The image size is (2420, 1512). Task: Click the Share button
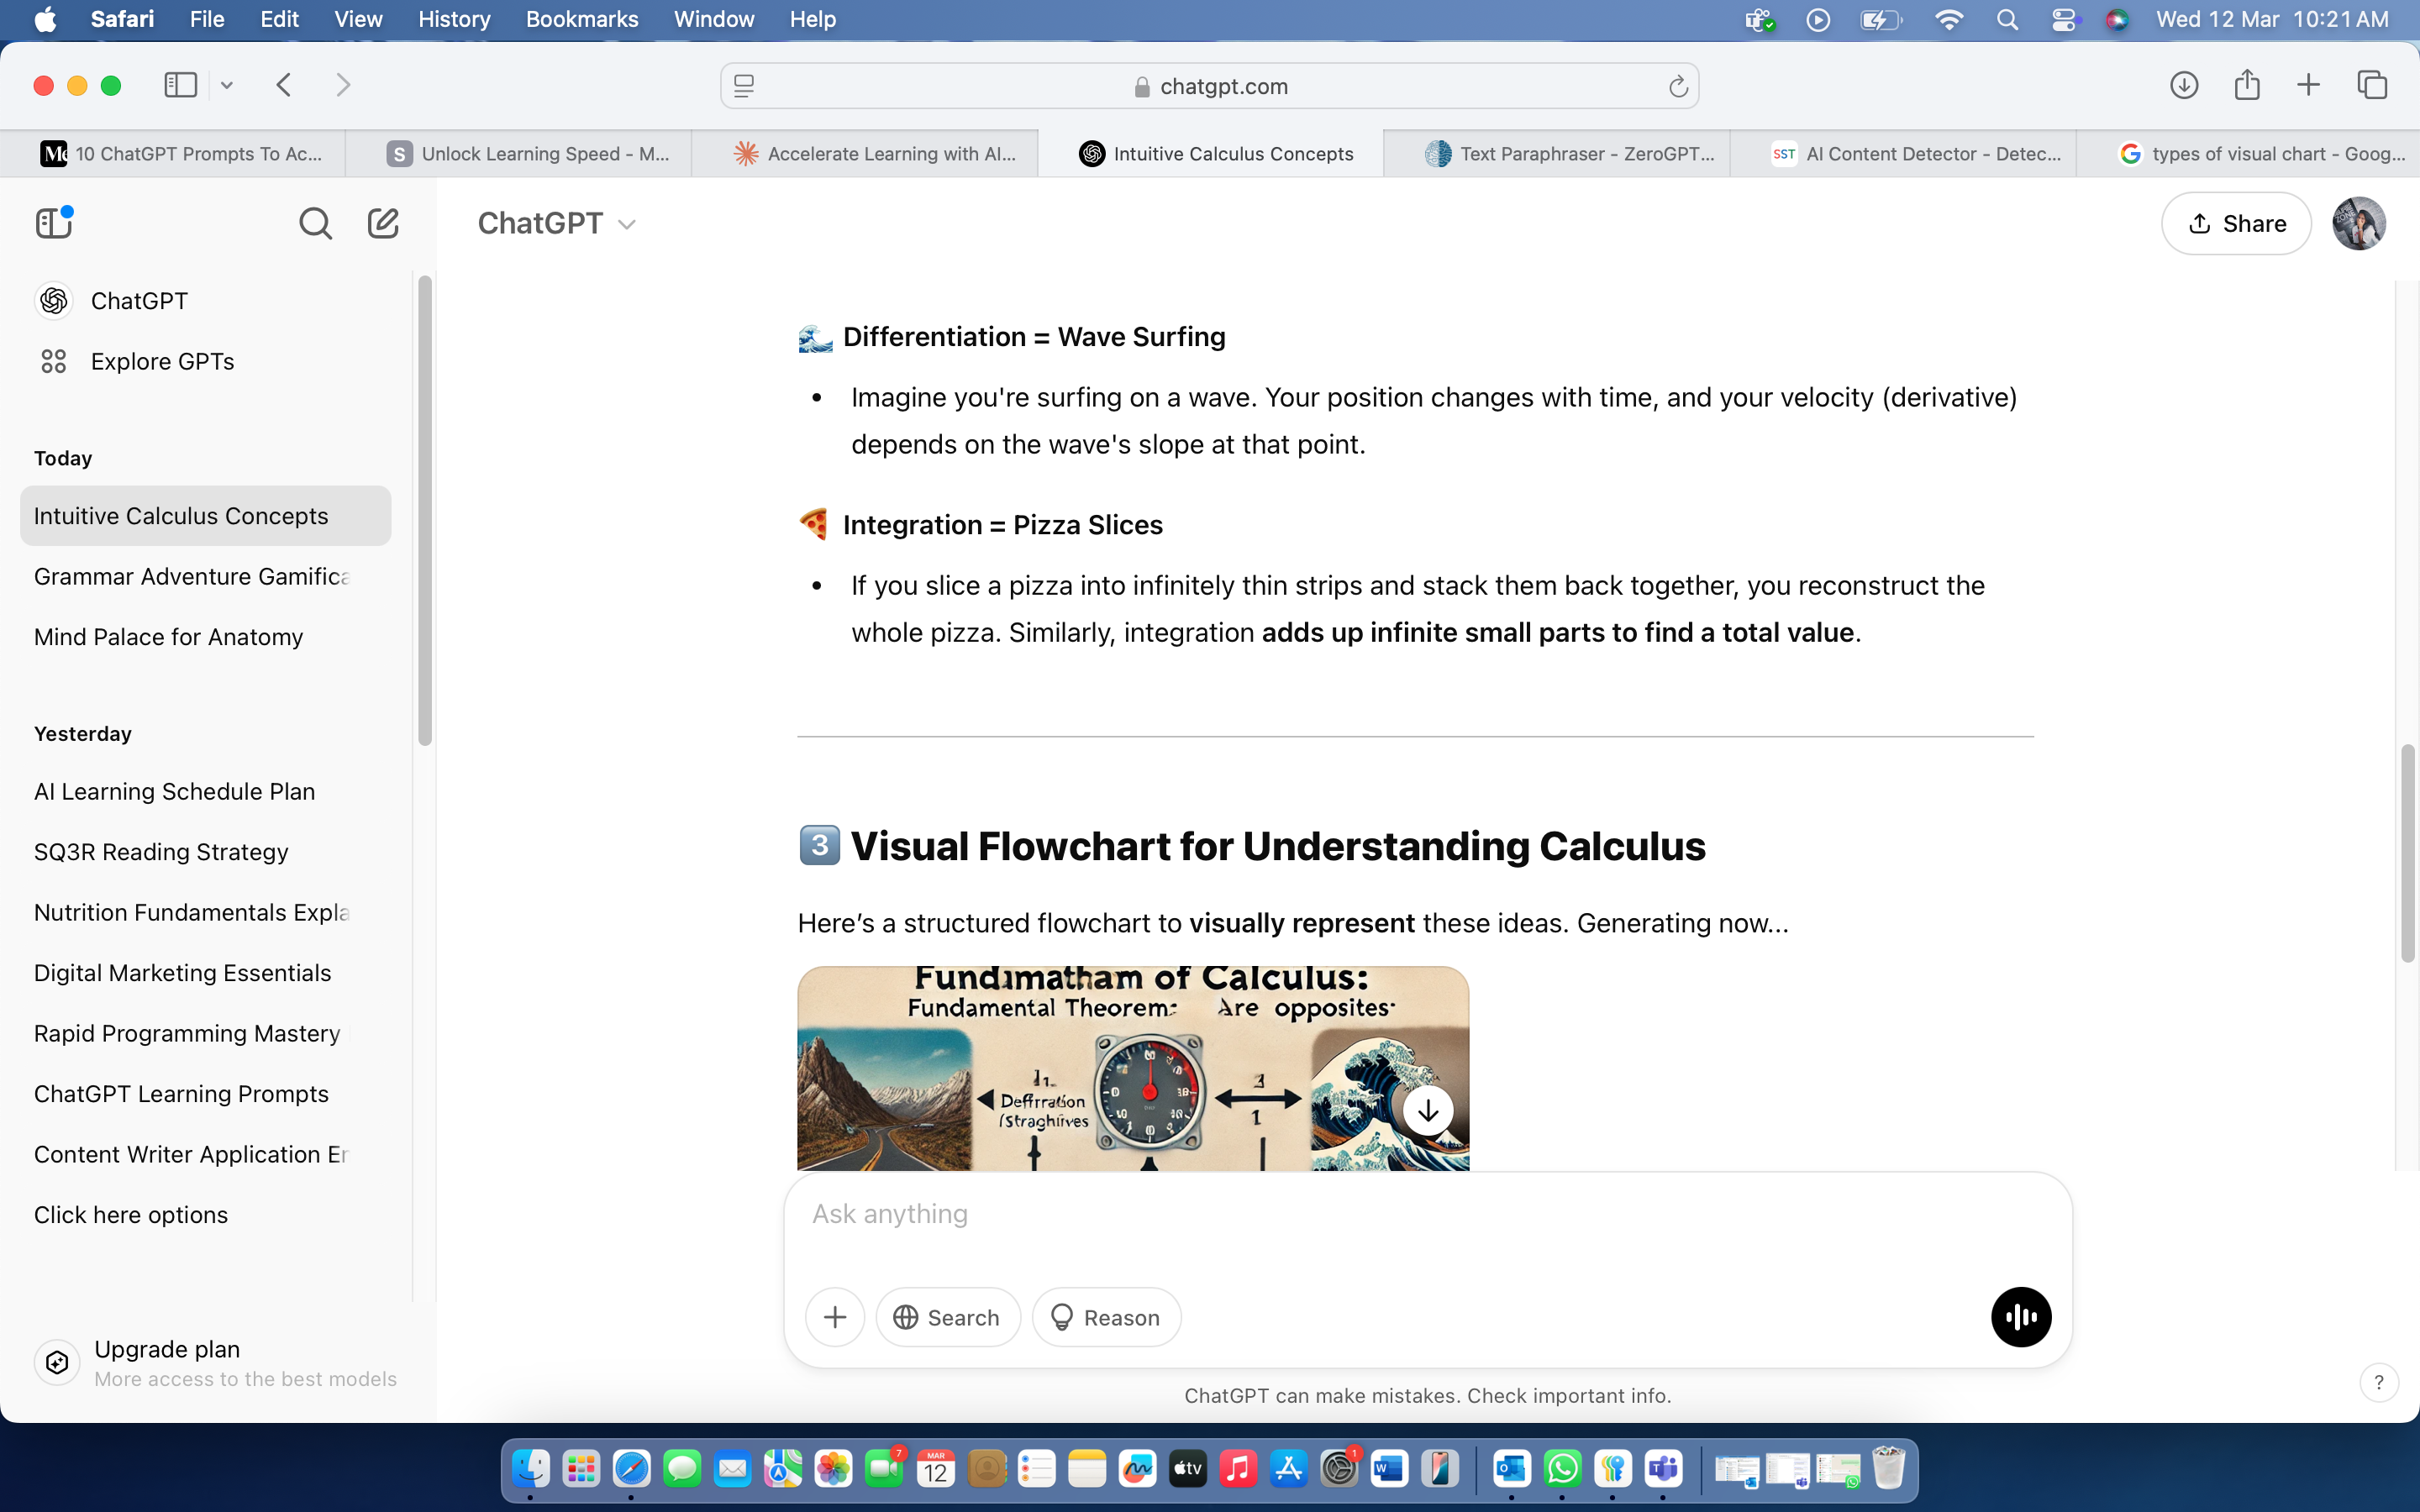[x=2236, y=223]
